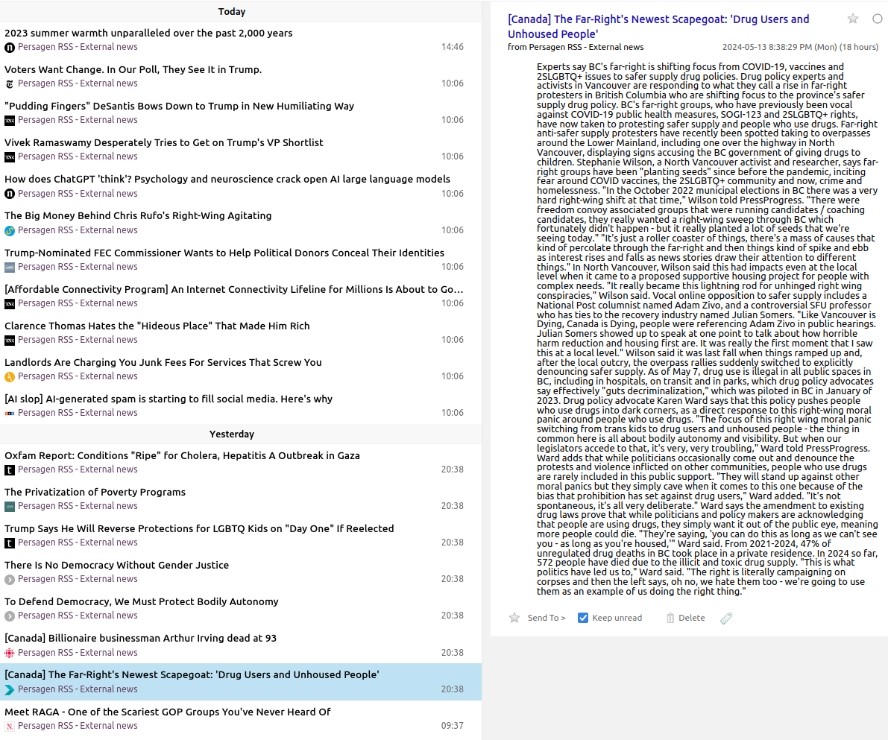This screenshot has width=888, height=740.
Task: Click the article body text in reading pane
Action: [708, 329]
